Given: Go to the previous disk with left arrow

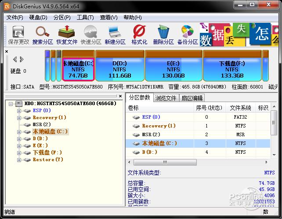Looking at the screenshot, I should [x=15, y=60].
